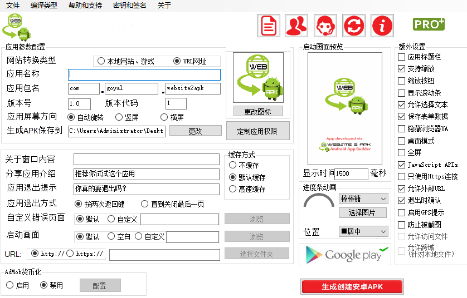Click the 显示时间 milliseconds field
The height and width of the screenshot is (298, 467).
[352, 174]
